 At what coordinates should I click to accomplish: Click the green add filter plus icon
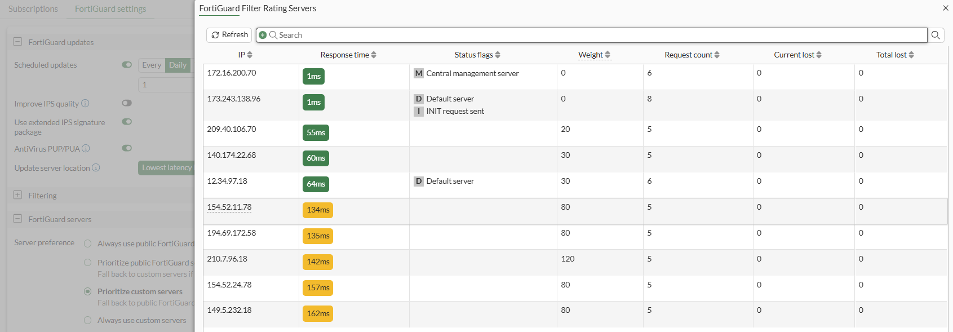[x=263, y=35]
